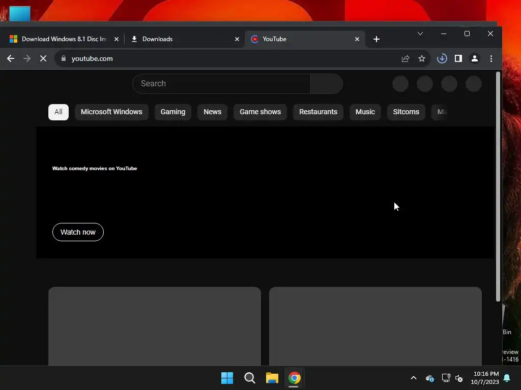The width and height of the screenshot is (521, 390).
Task: Open network status tray icon
Action: (x=446, y=378)
